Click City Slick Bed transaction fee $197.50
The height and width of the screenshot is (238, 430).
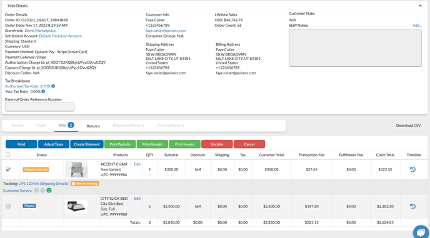click(x=311, y=206)
